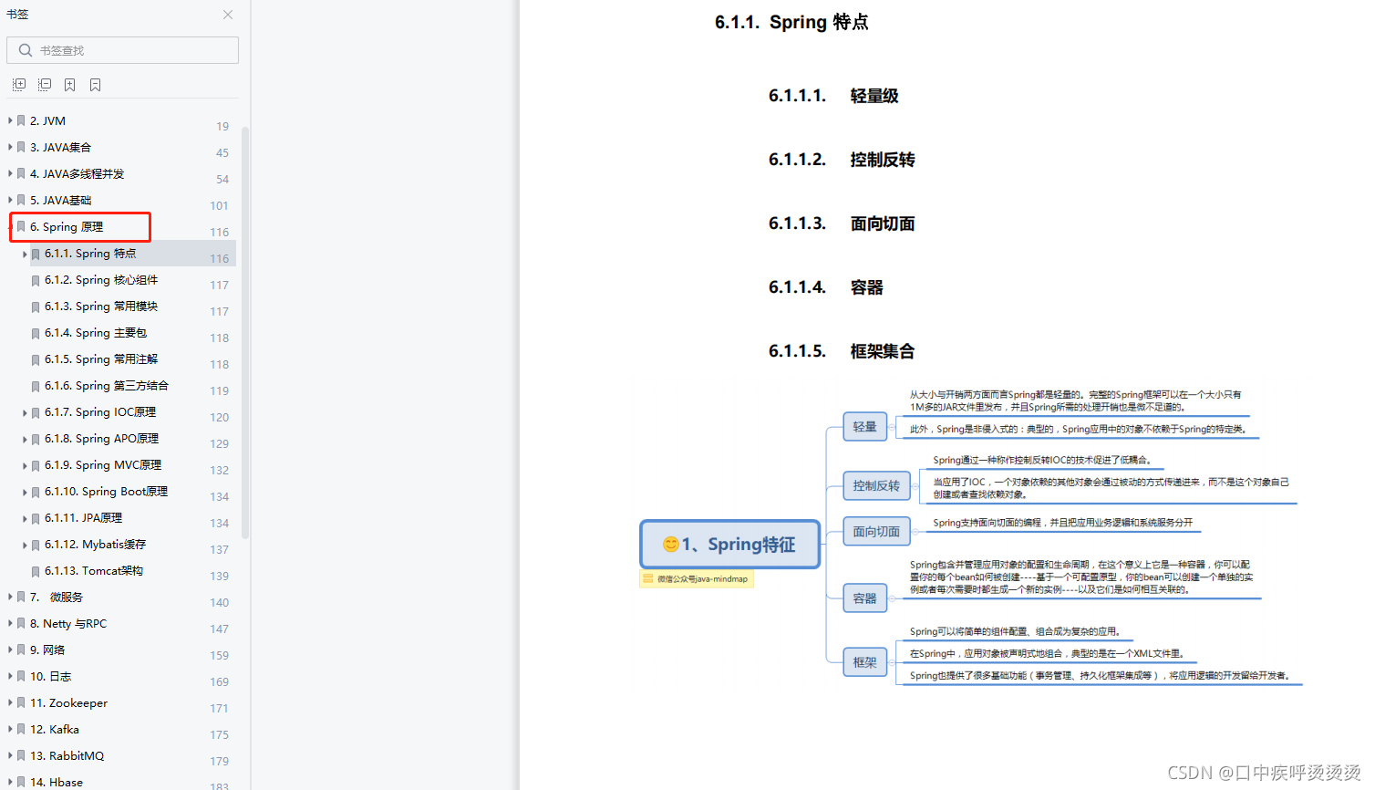Click bookmark icon beside 7. 微服务
The height and width of the screenshot is (790, 1375).
[x=21, y=598]
